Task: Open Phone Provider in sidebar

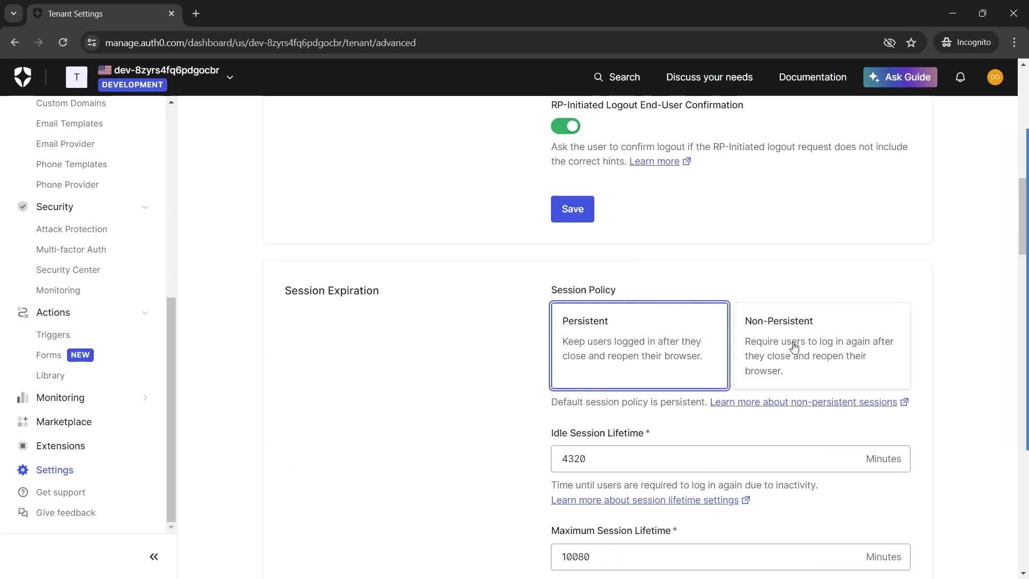Action: (x=67, y=184)
